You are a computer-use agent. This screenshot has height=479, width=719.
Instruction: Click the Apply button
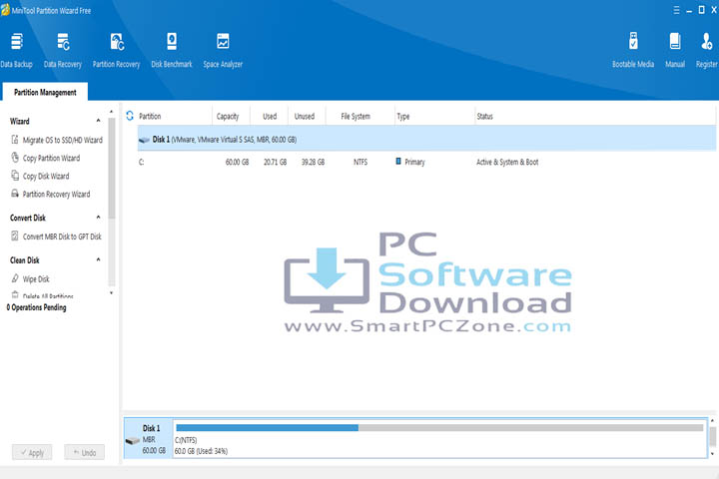point(32,452)
